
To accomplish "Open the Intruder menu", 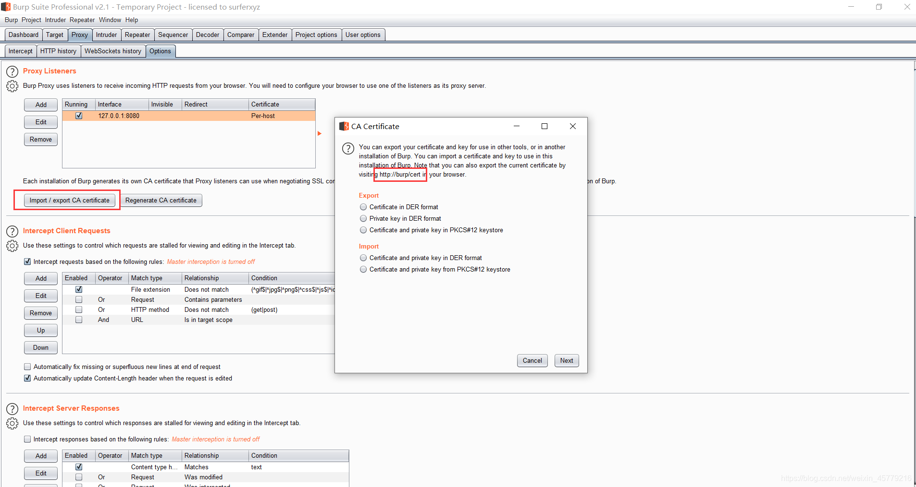I will (55, 20).
